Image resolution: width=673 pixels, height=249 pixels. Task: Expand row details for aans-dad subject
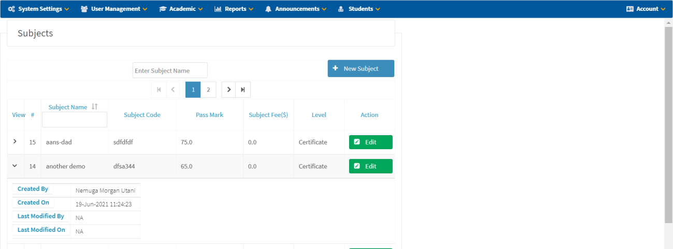click(x=15, y=141)
